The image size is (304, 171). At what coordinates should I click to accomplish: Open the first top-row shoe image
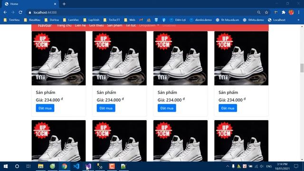[x=58, y=58]
